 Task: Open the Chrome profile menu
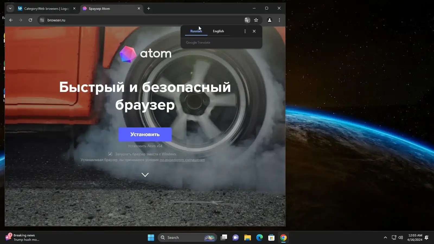coord(270,20)
